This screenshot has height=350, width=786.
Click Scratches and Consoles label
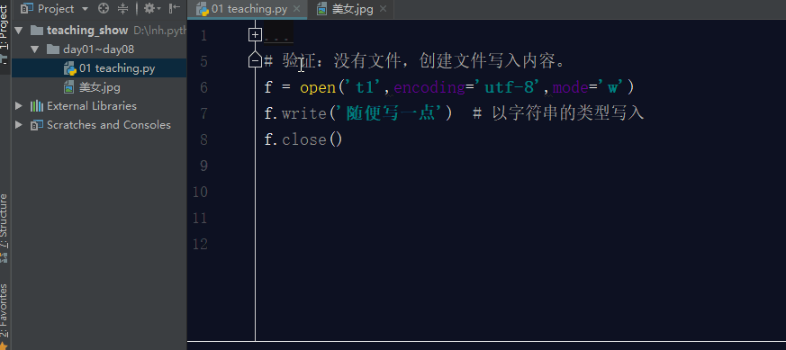click(109, 125)
